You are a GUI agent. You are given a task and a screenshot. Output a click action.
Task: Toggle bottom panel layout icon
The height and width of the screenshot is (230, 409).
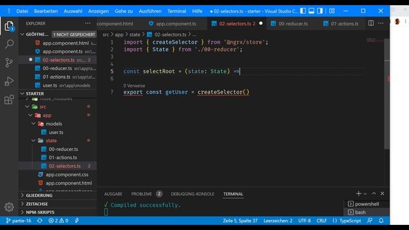[x=311, y=11]
